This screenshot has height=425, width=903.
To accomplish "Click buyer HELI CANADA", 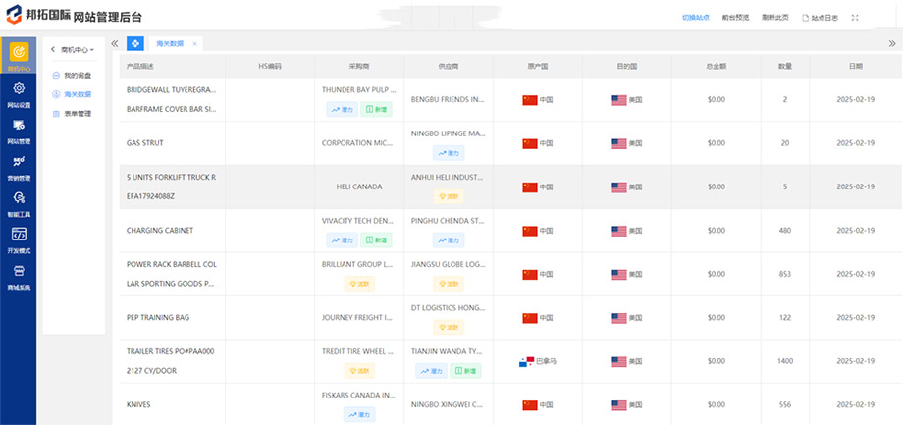I will [x=359, y=186].
